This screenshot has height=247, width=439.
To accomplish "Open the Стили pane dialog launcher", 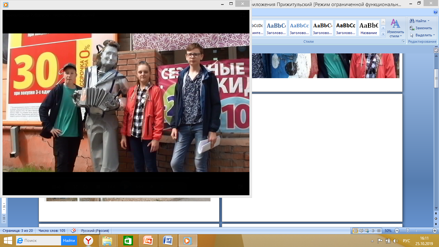I will (403, 41).
